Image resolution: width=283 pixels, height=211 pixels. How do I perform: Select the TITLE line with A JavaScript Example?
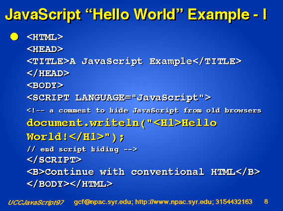pos(134,61)
